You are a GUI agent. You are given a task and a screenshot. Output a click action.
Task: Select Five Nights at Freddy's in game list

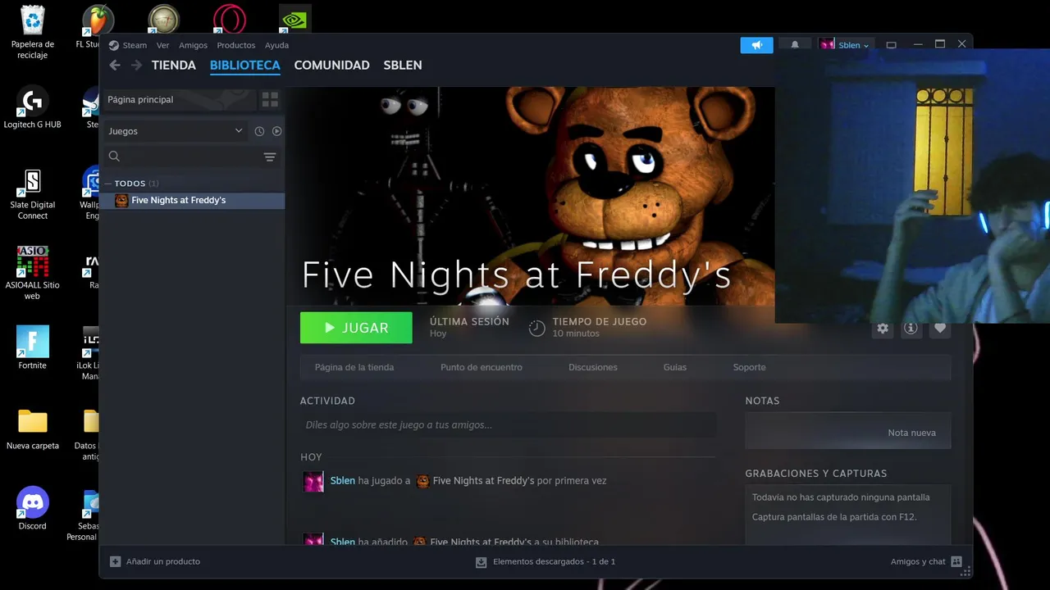click(193, 201)
